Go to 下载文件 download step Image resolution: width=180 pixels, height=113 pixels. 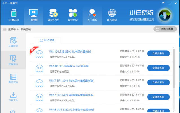[13, 97]
